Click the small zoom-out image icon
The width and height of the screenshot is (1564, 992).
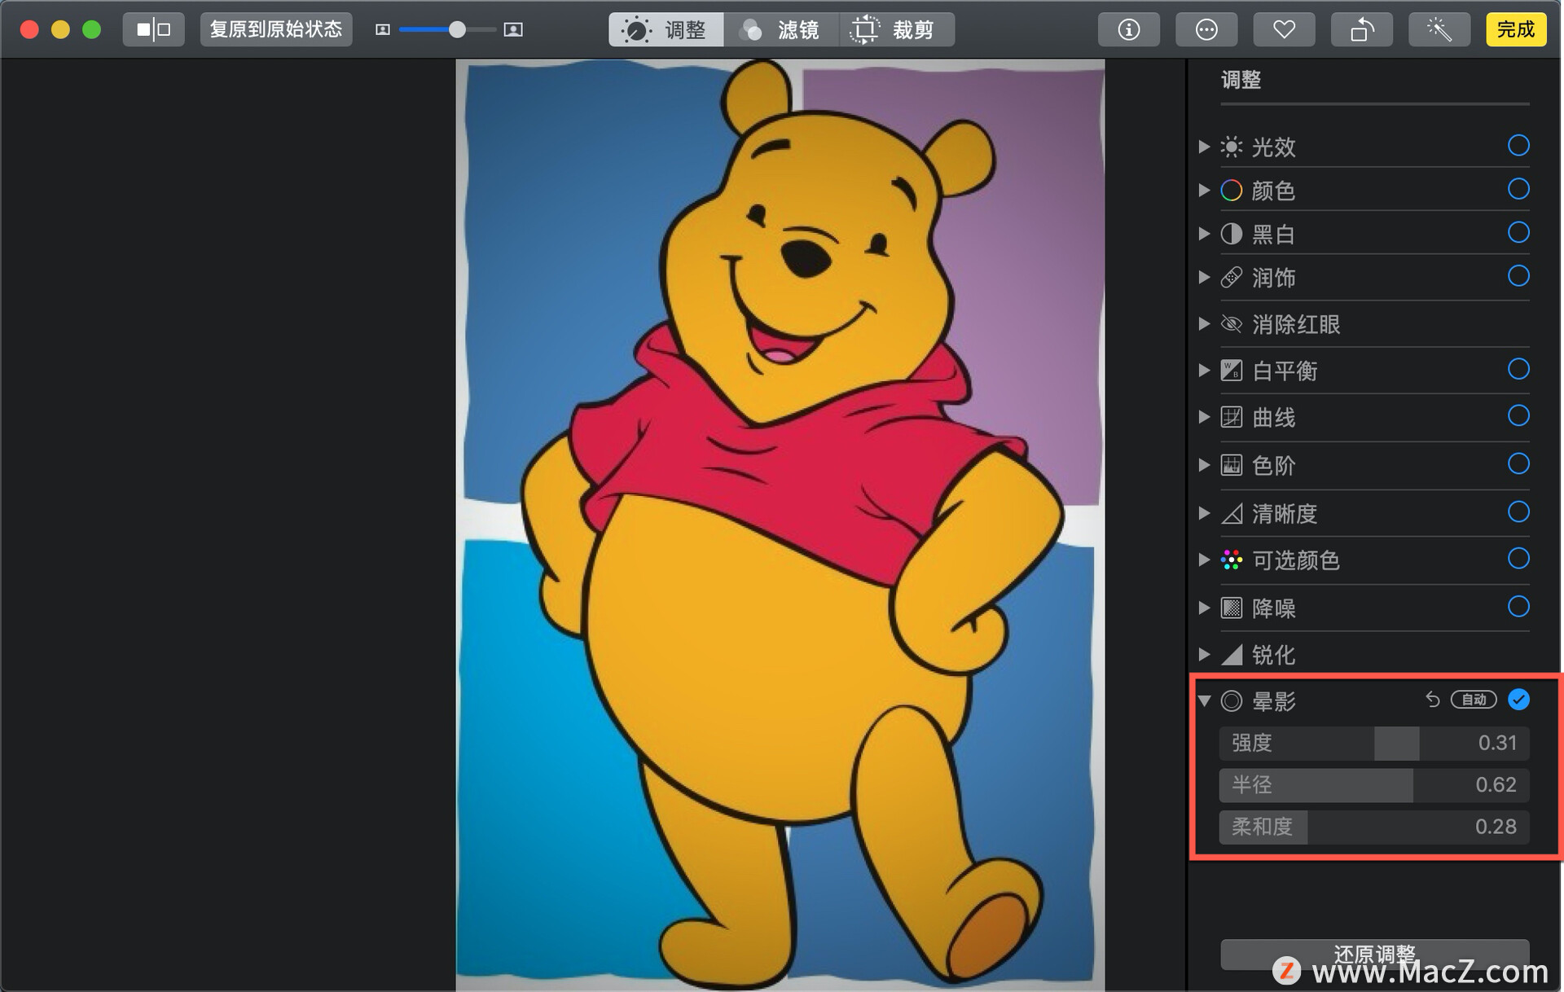click(383, 30)
